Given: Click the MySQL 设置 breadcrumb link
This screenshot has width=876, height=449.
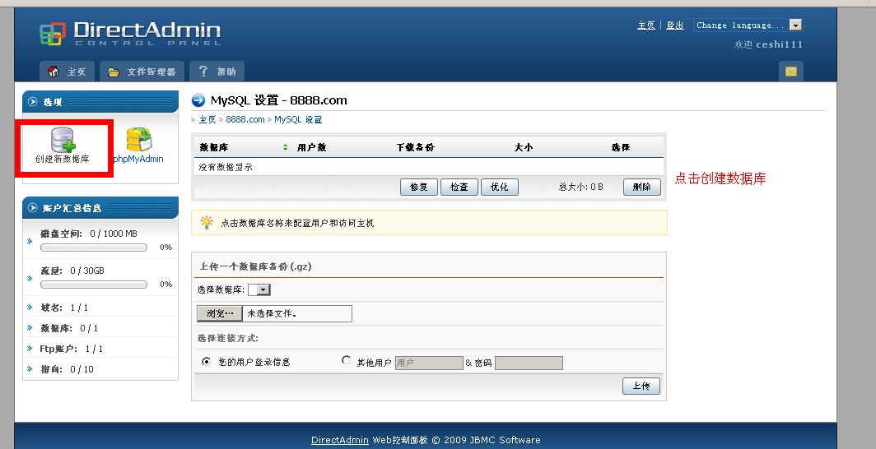Looking at the screenshot, I should point(298,120).
